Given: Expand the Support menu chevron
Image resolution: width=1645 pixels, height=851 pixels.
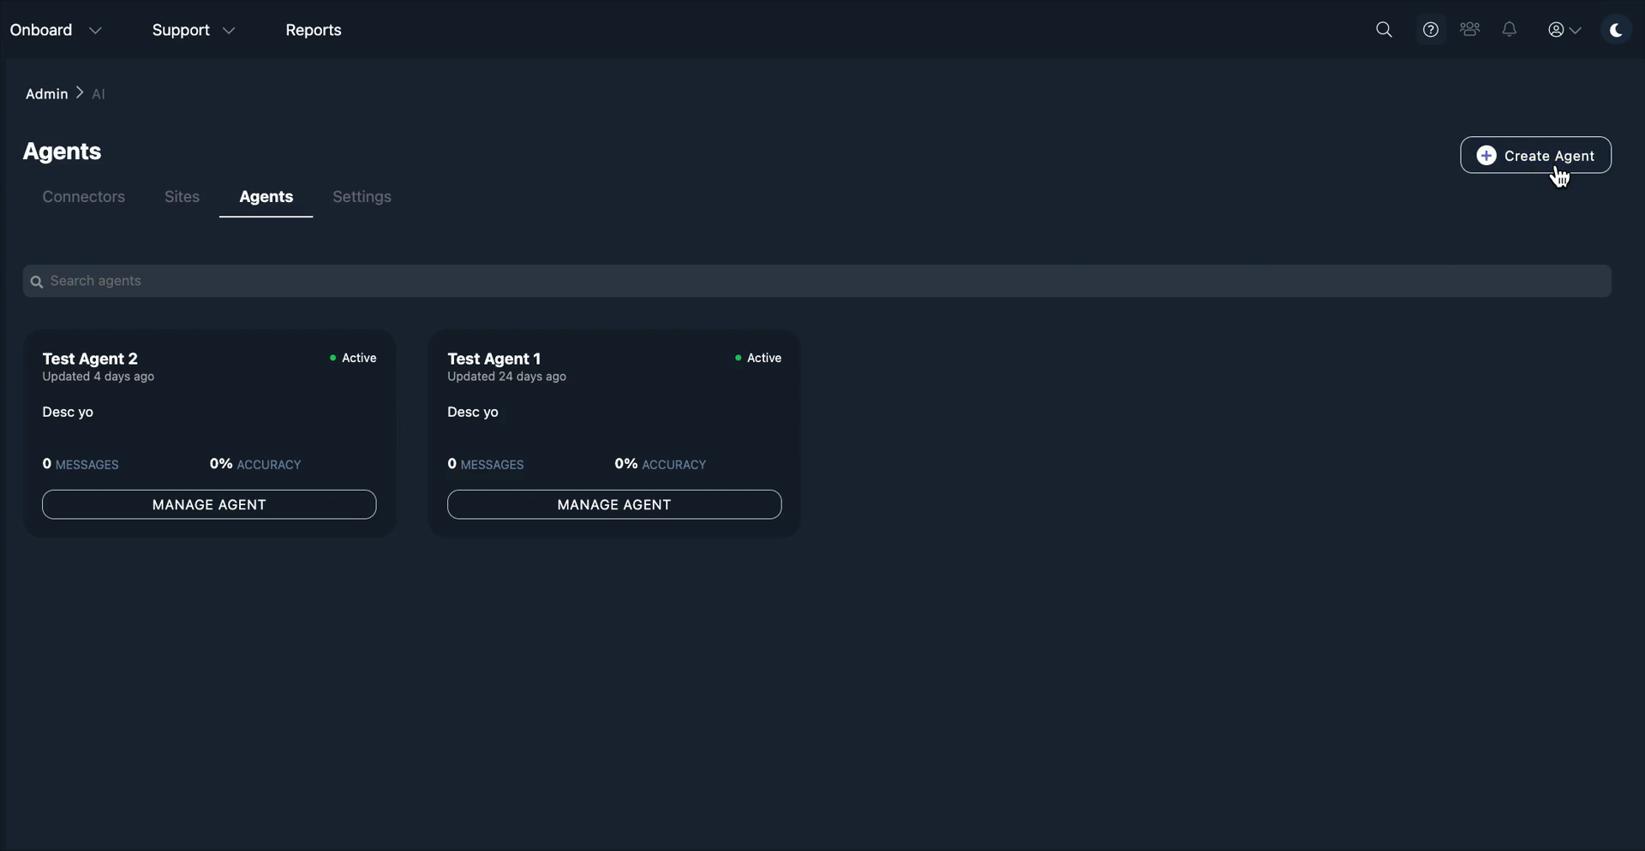Looking at the screenshot, I should click(229, 31).
